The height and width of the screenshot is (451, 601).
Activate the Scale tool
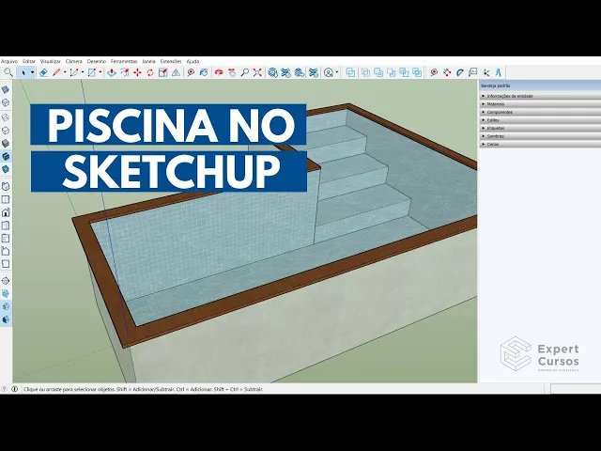(x=162, y=72)
